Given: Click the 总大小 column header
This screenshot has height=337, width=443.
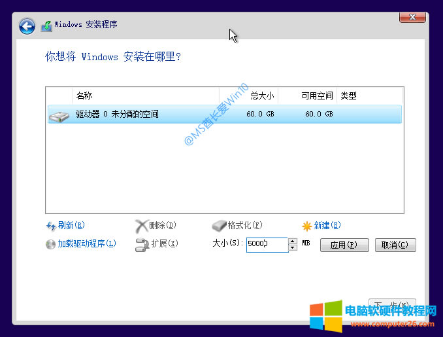Looking at the screenshot, I should [249, 96].
